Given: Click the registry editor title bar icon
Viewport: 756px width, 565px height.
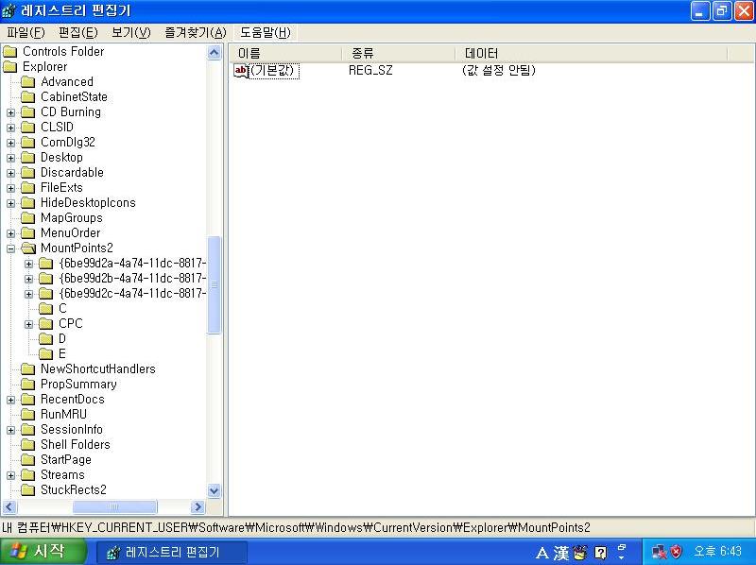Looking at the screenshot, I should [9, 10].
